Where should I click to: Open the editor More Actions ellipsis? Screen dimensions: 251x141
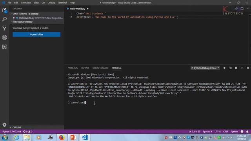point(248,9)
